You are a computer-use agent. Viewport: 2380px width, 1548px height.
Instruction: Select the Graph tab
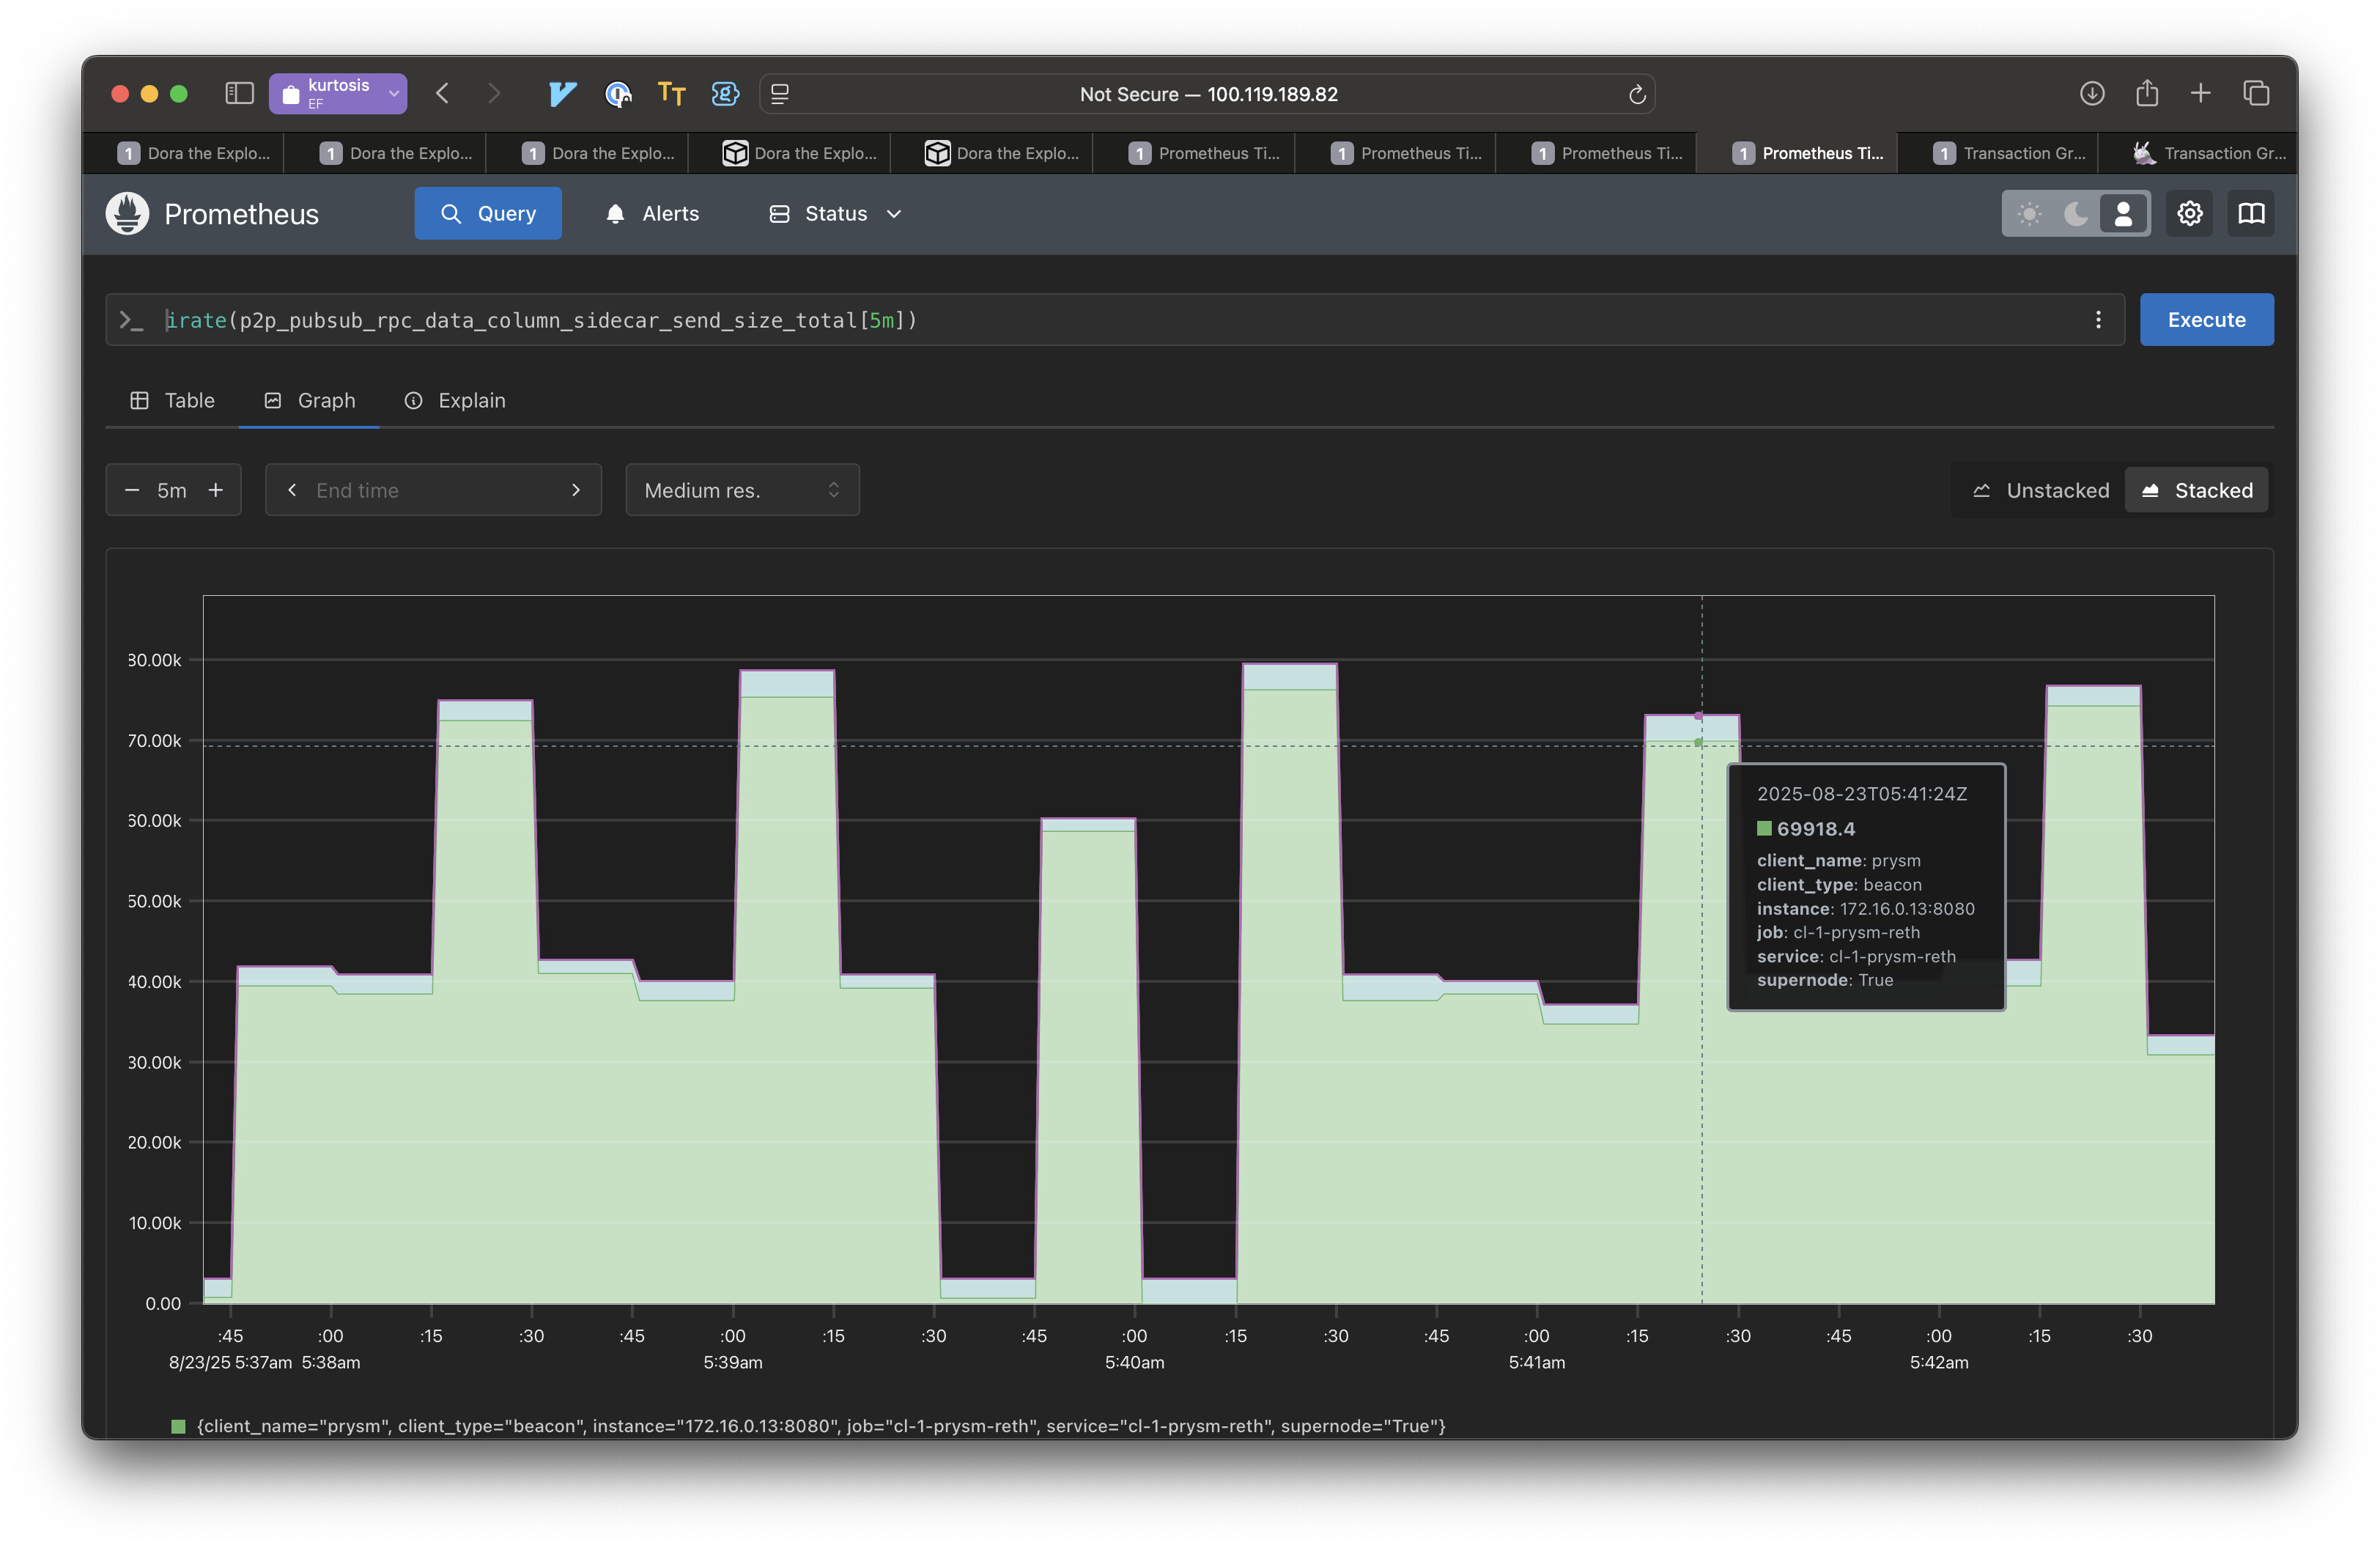[309, 400]
